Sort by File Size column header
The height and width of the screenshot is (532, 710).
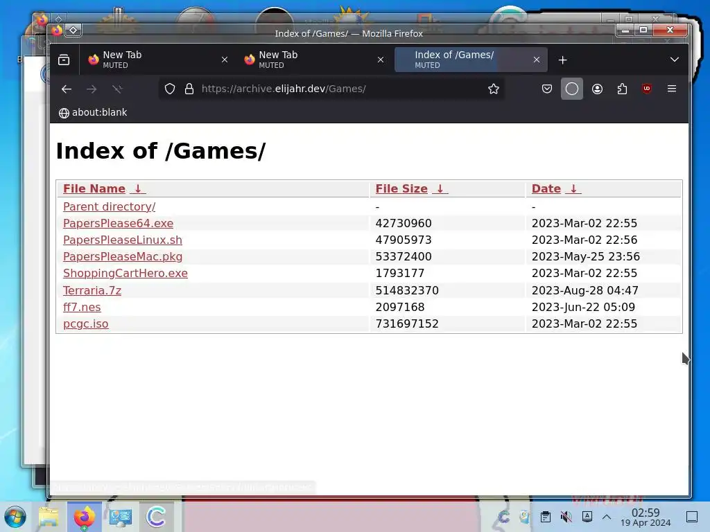(x=401, y=188)
